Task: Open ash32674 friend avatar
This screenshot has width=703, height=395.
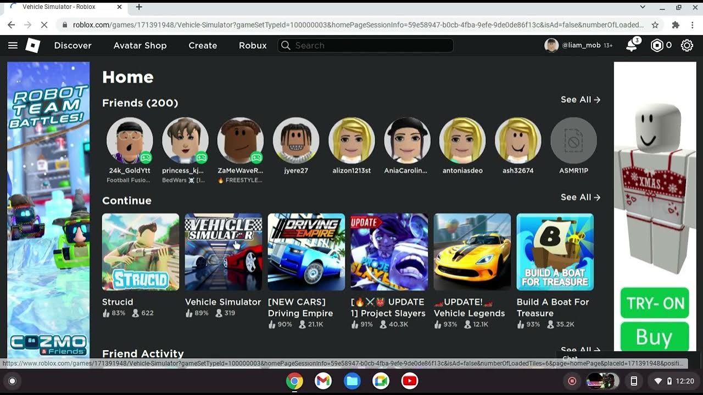Action: point(518,140)
